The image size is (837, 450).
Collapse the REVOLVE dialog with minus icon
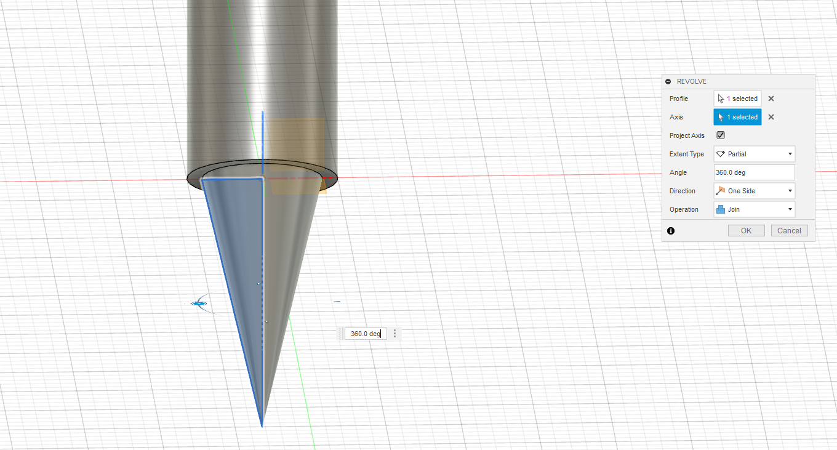668,81
